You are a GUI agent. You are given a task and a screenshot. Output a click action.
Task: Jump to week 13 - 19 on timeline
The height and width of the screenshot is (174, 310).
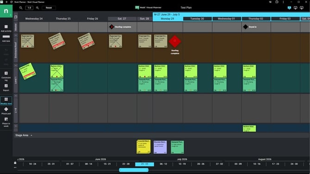point(182,164)
